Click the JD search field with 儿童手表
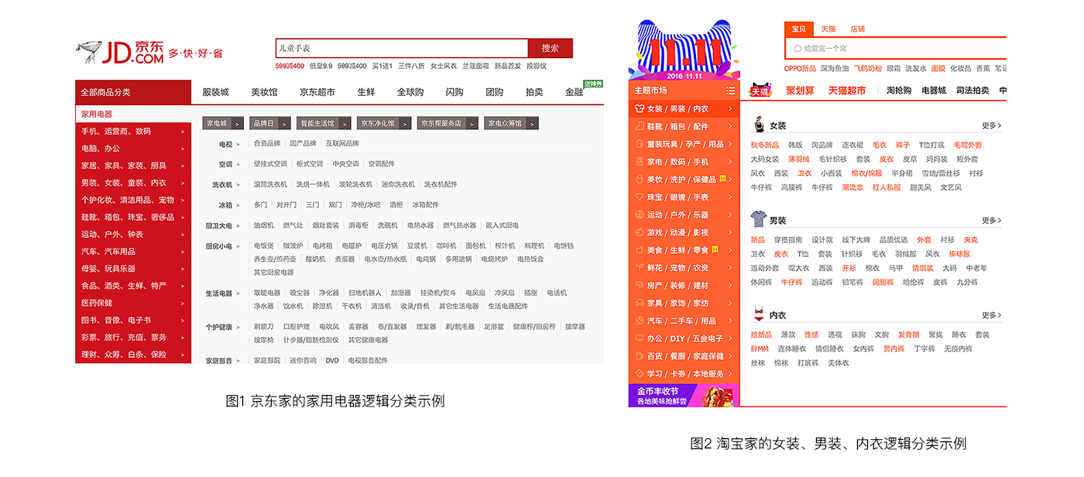The width and height of the screenshot is (1084, 477). (x=402, y=49)
